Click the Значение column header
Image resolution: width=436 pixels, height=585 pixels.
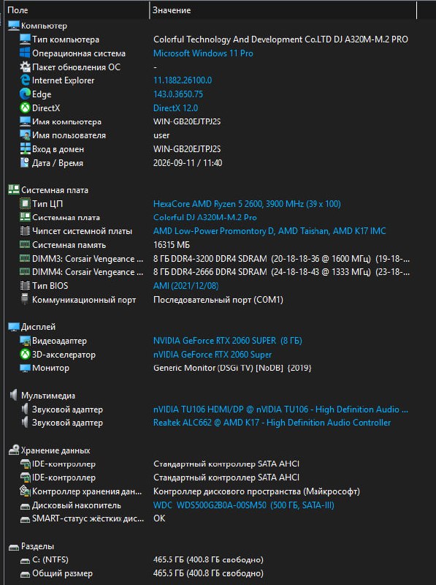pyautogui.click(x=172, y=10)
